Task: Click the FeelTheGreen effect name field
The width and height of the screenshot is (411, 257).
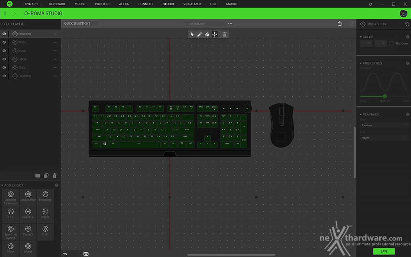Action: coord(204,24)
